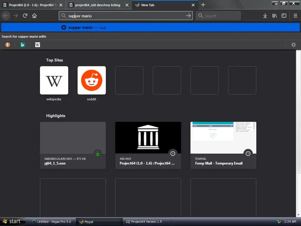Click the green download badge on pj64 card
This screenshot has width=301, height=226.
tap(98, 154)
